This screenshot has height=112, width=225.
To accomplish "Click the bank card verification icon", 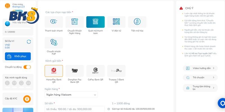I will (x=28, y=83).
